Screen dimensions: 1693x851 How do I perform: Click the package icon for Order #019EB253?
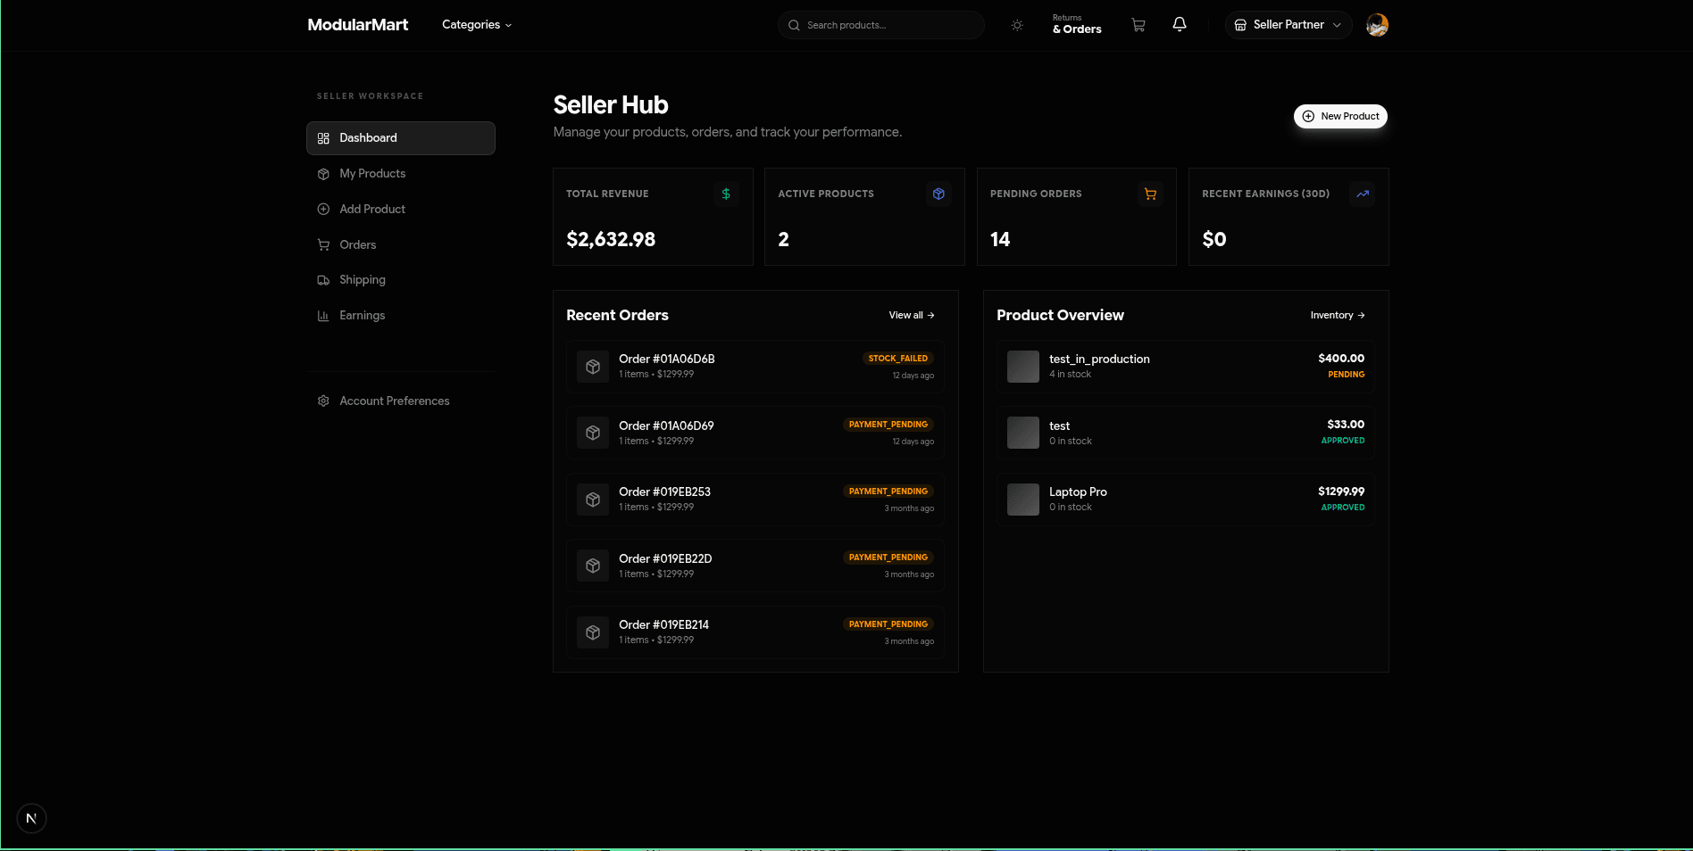coord(593,500)
